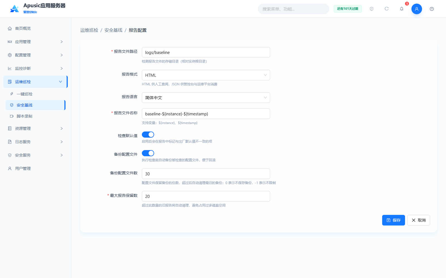
Task: Open the notification bell
Action: (402, 9)
